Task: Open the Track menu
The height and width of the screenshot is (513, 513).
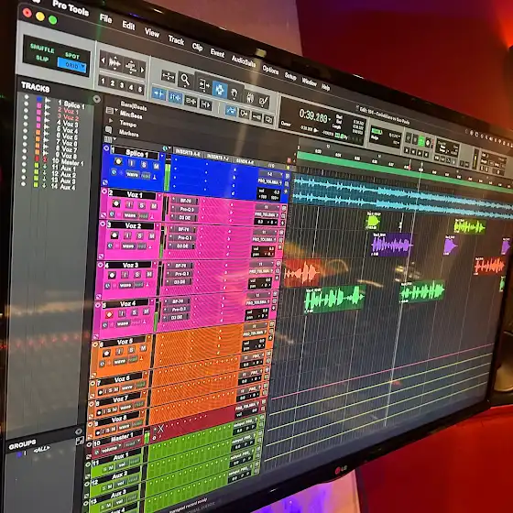Action: coord(176,40)
